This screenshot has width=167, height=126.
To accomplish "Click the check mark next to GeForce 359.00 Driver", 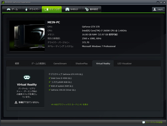I will pos(50,90).
